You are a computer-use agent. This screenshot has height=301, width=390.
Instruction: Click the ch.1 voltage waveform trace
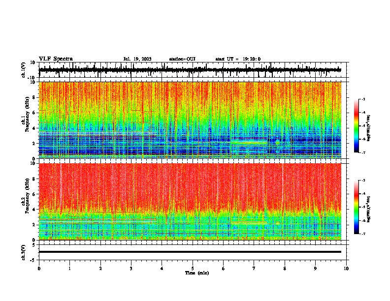pos(190,70)
